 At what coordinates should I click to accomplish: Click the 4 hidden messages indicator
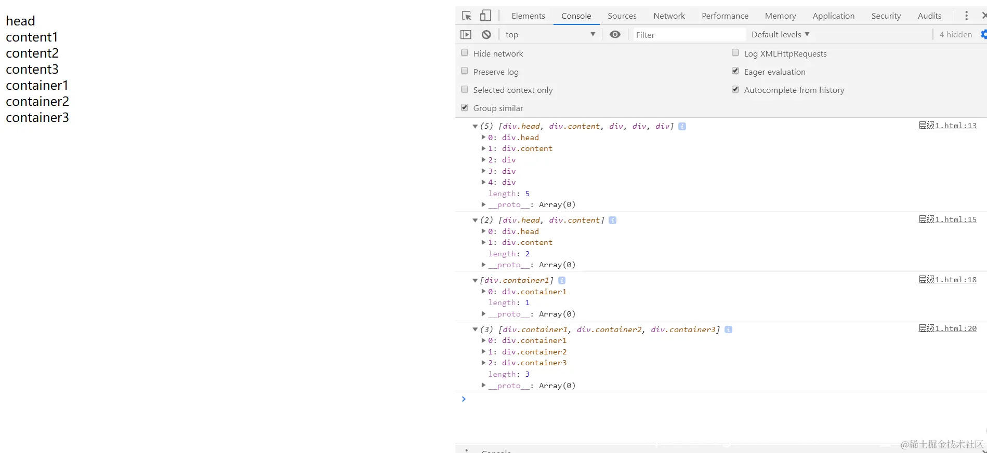coord(955,35)
